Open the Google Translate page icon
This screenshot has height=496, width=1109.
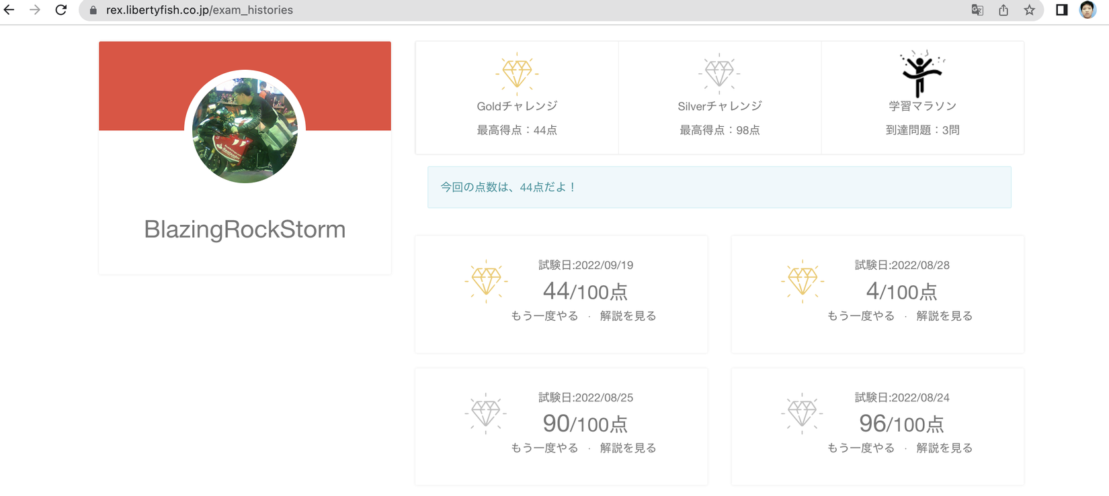(x=977, y=10)
